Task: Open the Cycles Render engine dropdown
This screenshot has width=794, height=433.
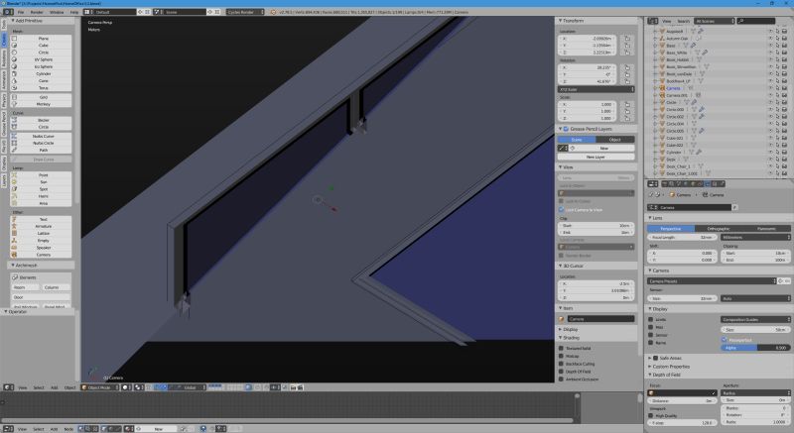Action: coord(244,12)
